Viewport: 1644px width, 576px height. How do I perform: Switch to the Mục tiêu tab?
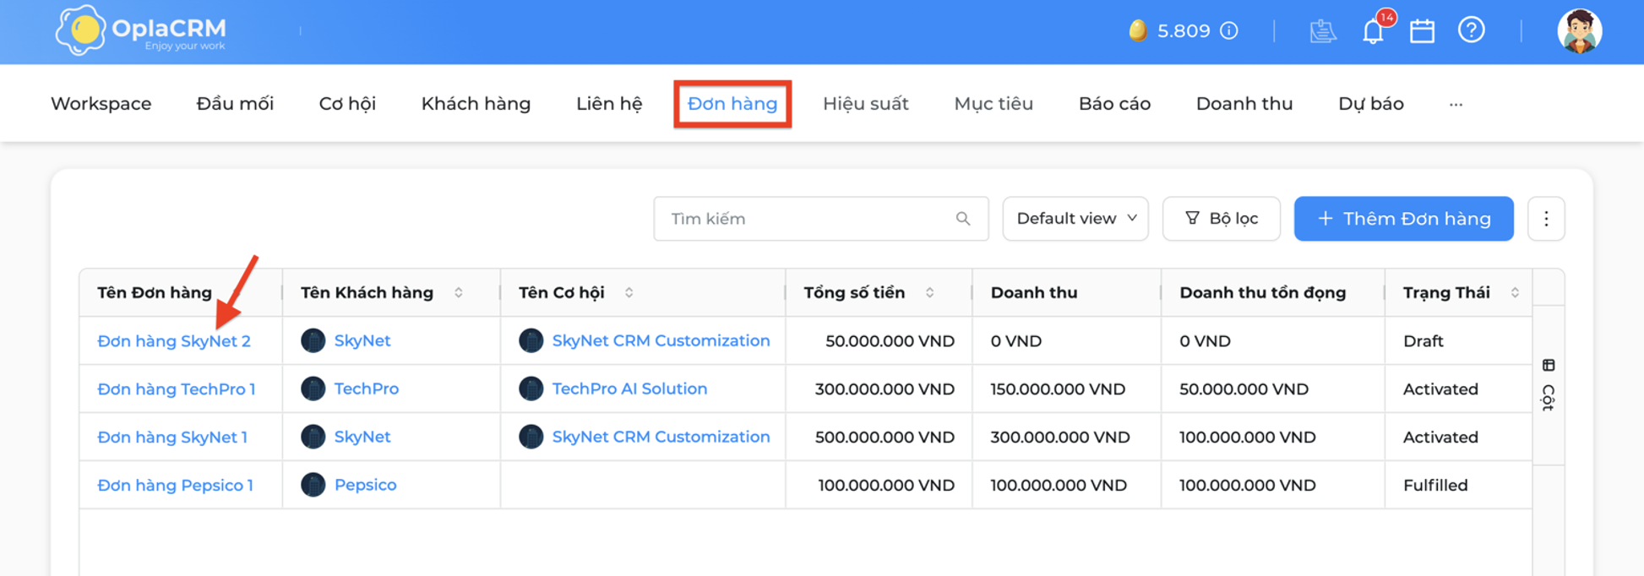(993, 104)
